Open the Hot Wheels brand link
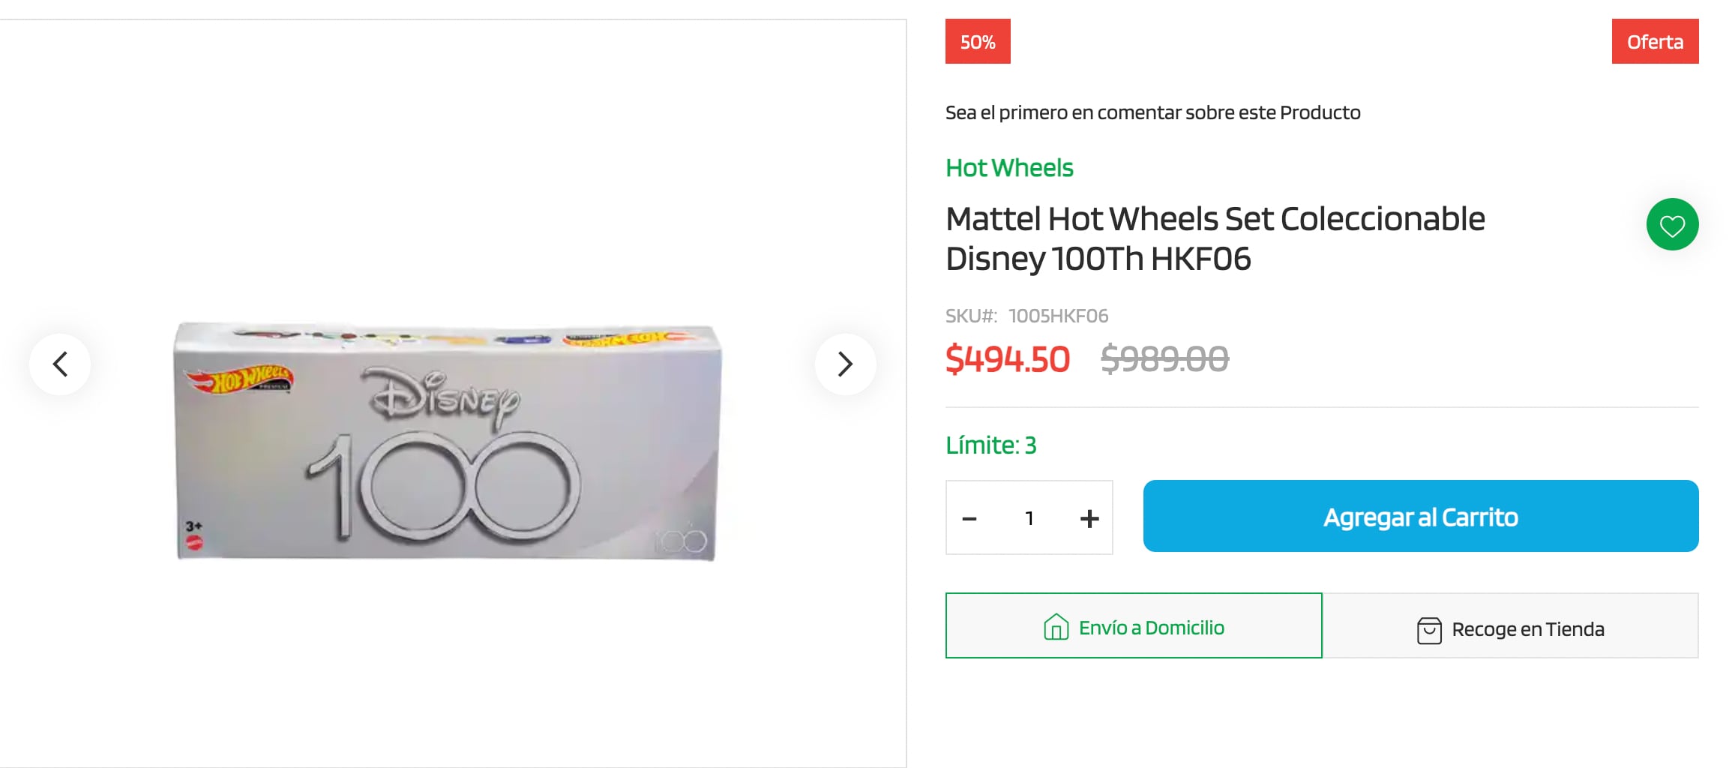 (1009, 168)
